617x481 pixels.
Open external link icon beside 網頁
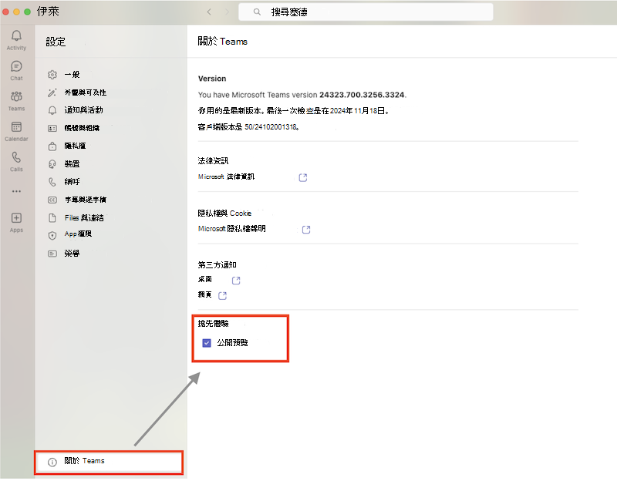tap(222, 296)
